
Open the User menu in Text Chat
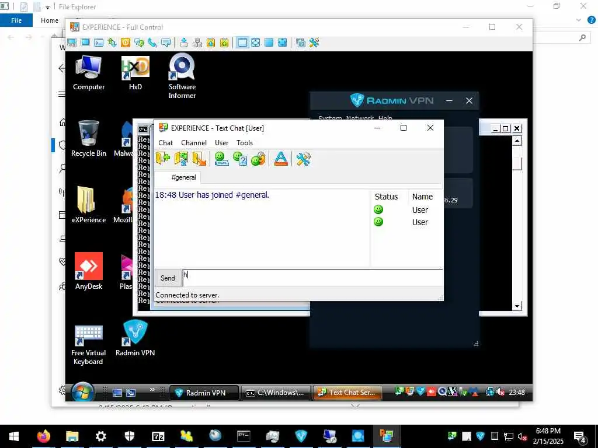click(221, 143)
